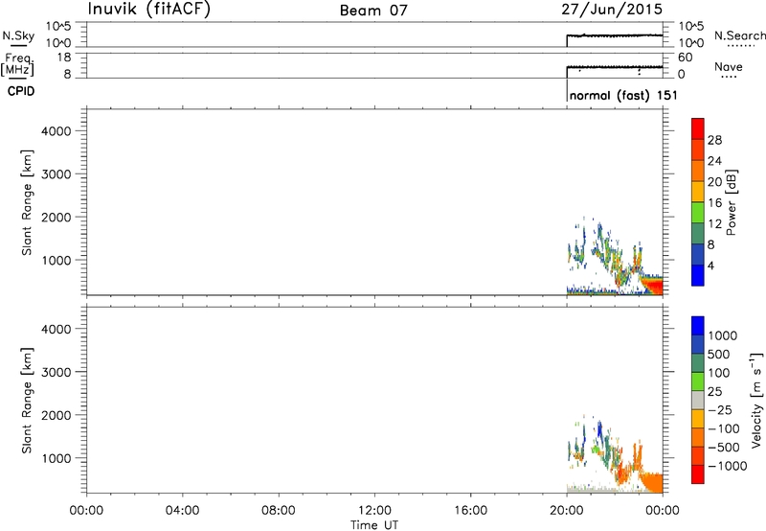Pick the yellow 16–20 dB Power colorbar segment

tap(698, 192)
